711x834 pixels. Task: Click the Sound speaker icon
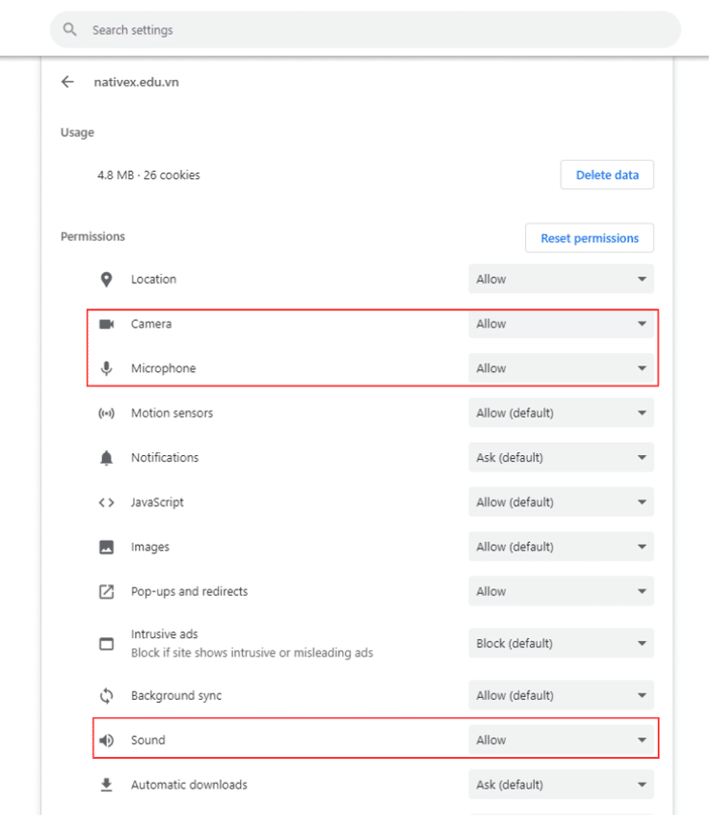[x=107, y=740]
